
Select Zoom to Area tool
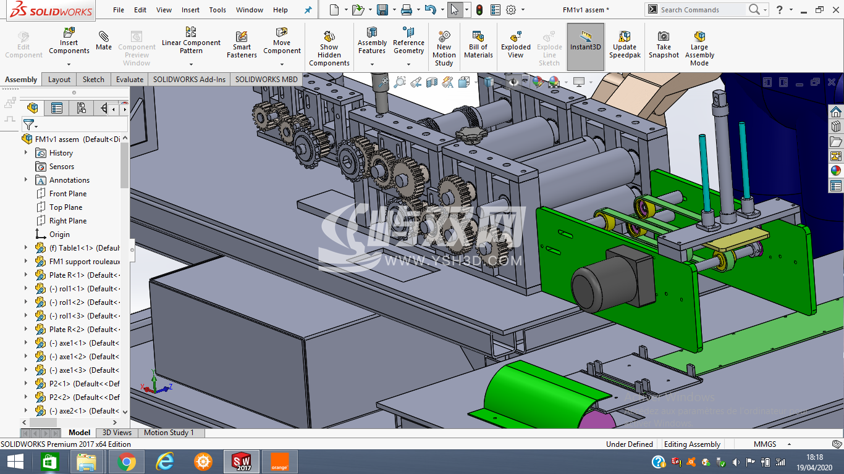click(400, 81)
